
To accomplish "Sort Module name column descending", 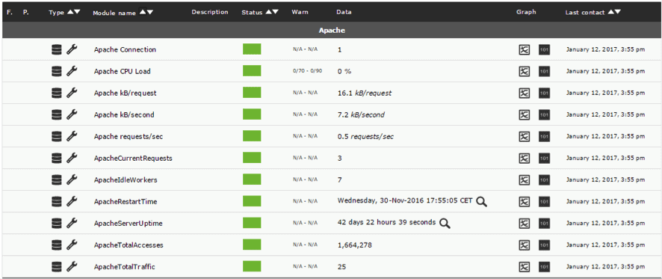I will pos(149,12).
